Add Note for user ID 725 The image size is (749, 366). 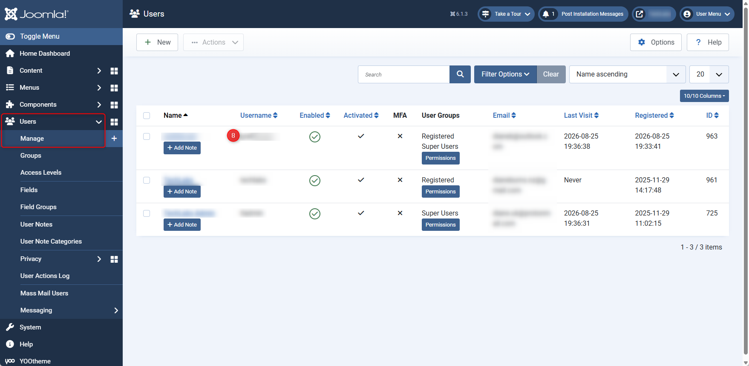(x=182, y=225)
